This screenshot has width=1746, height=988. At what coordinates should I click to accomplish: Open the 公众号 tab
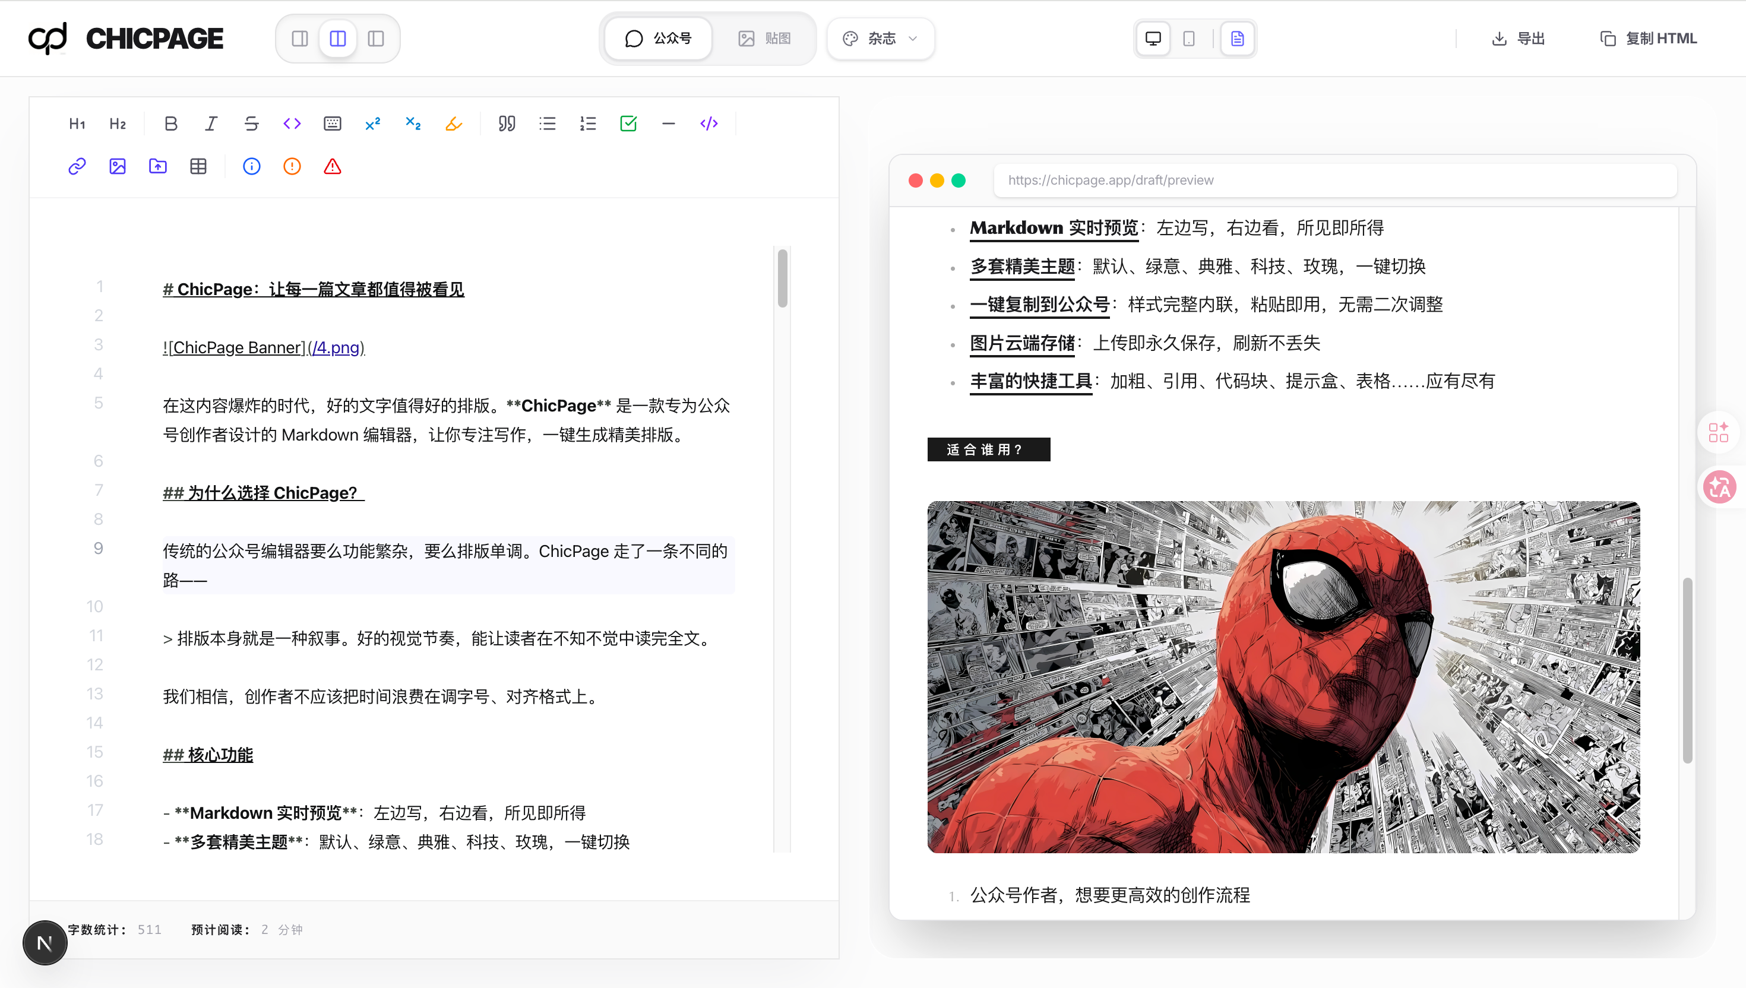[657, 39]
